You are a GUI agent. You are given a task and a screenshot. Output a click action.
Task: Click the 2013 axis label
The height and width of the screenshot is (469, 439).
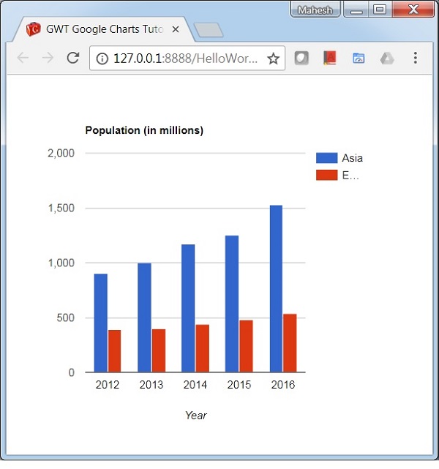pyautogui.click(x=151, y=385)
